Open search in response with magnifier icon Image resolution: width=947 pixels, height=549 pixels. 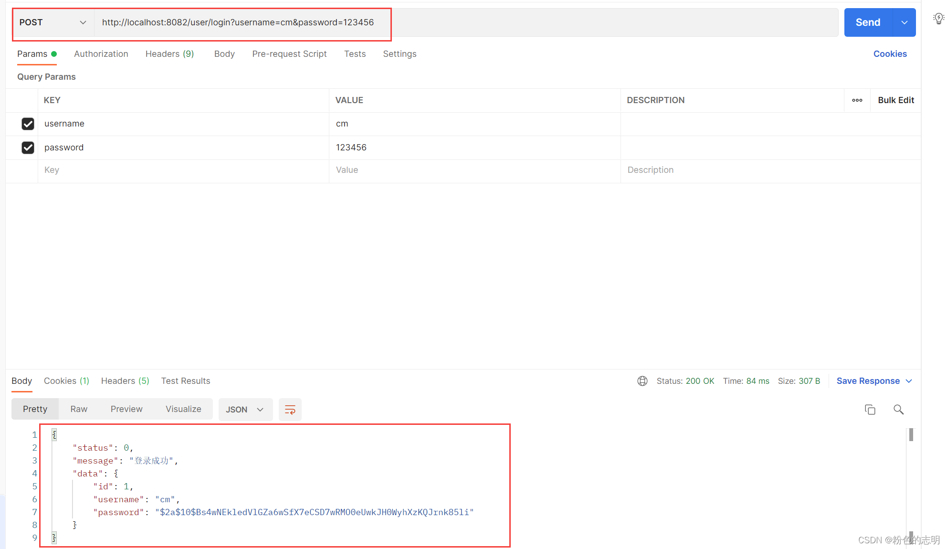click(898, 410)
